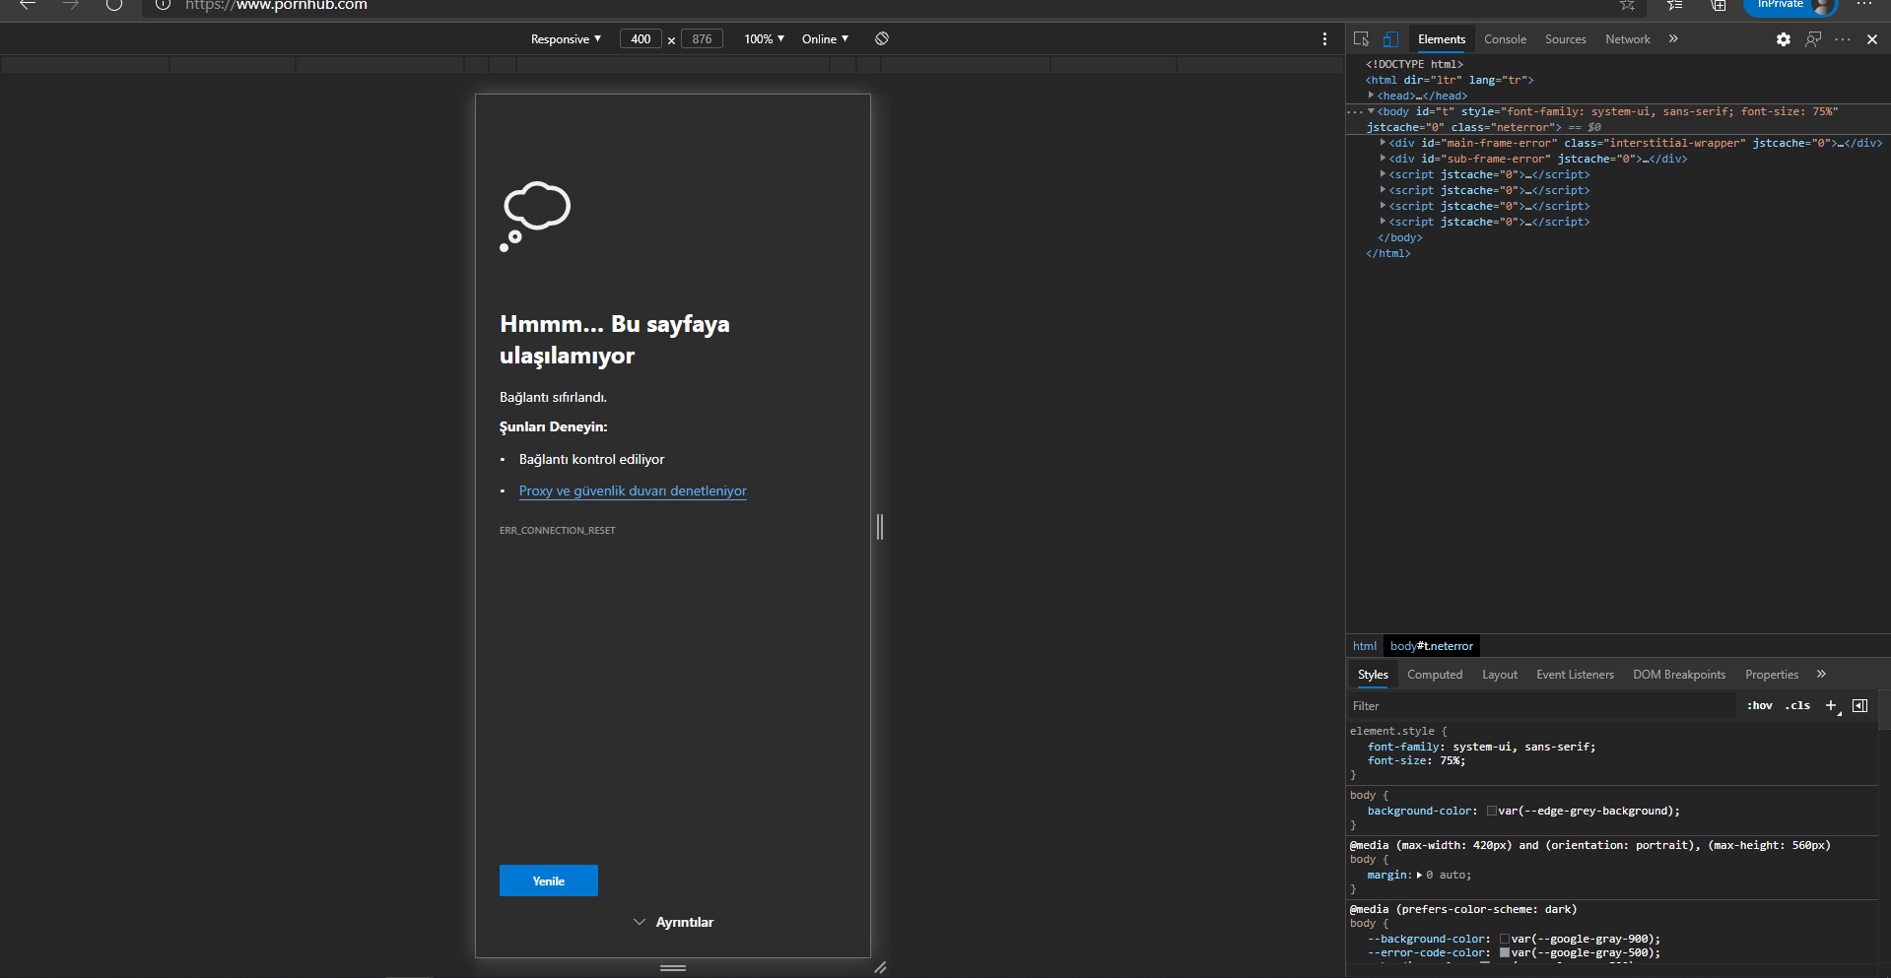Show more DevTools main tabs
This screenshot has width=1891, height=978.
(1673, 39)
